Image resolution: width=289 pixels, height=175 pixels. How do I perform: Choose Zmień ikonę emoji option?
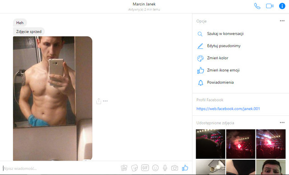coord(223,70)
